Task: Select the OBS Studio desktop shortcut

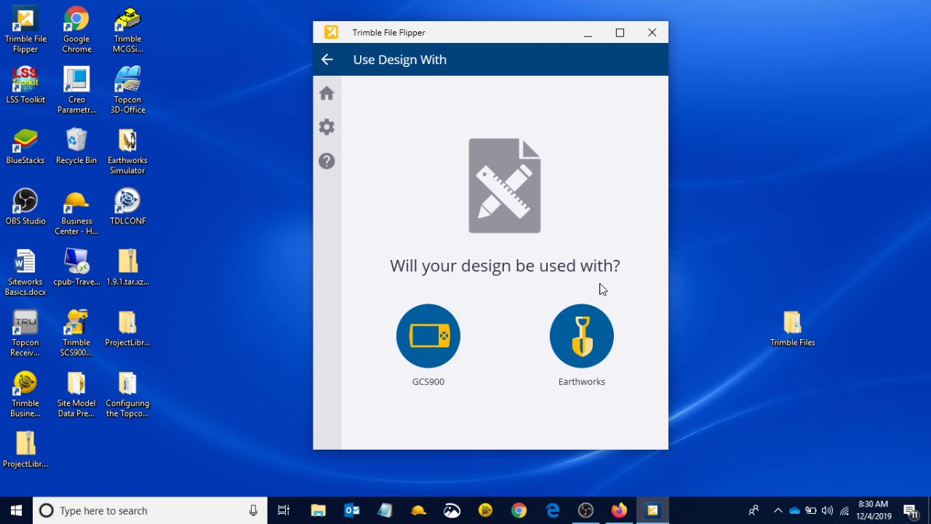Action: pyautogui.click(x=25, y=207)
